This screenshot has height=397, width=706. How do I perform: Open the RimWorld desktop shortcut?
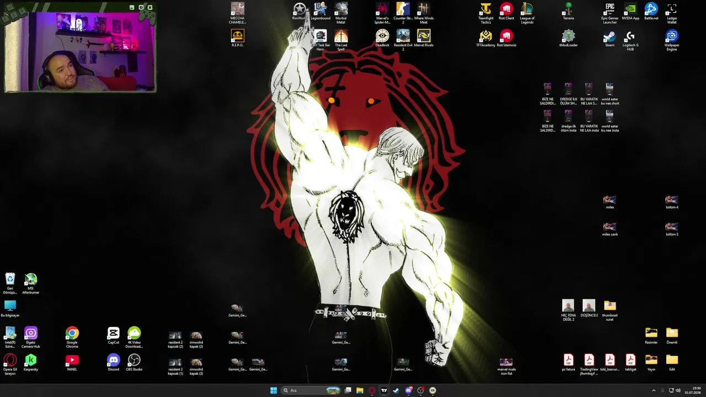[299, 12]
